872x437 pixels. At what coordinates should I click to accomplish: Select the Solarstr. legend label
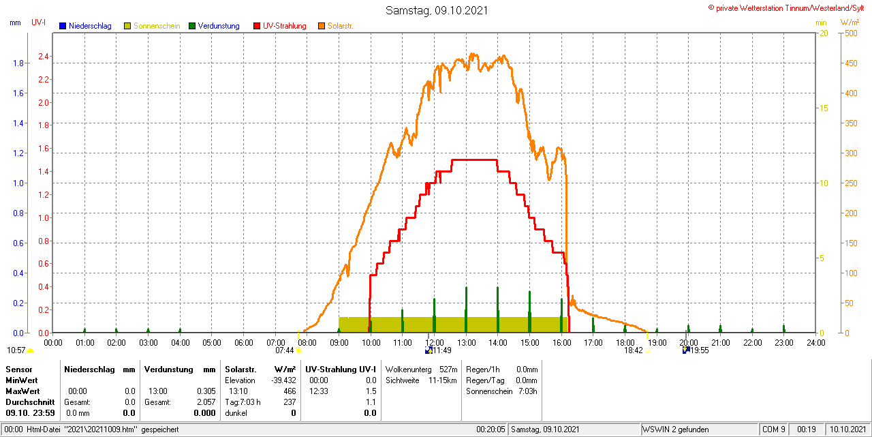(x=341, y=26)
